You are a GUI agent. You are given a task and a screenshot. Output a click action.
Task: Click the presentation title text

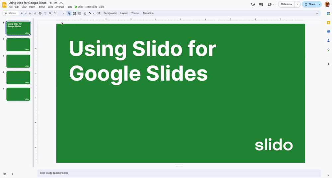[x=28, y=3]
